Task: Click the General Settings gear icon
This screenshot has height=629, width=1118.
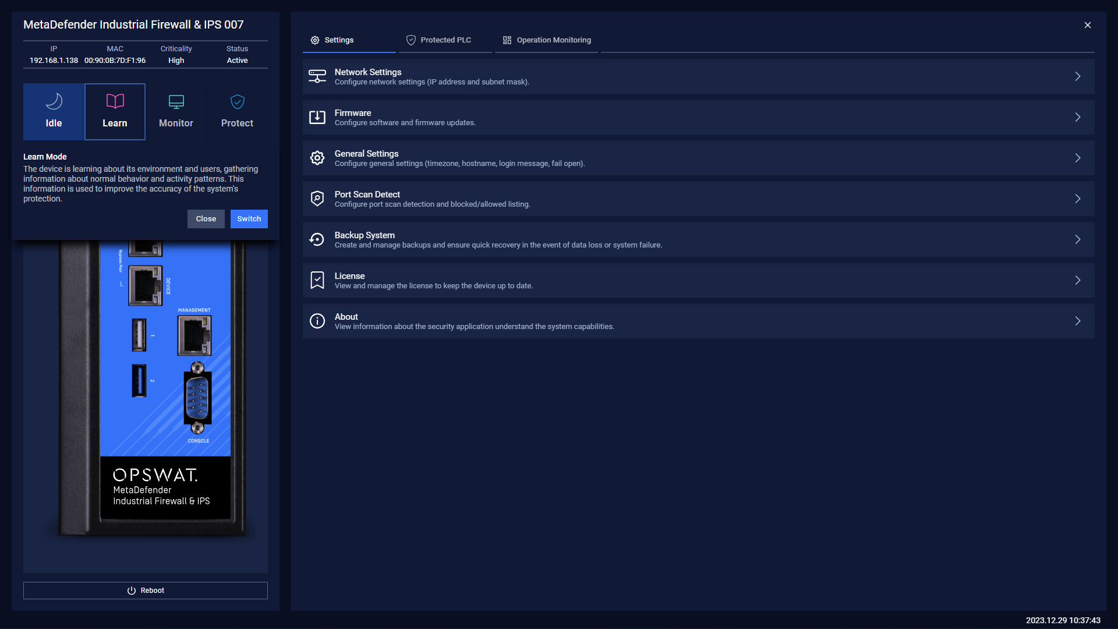Action: pos(317,158)
